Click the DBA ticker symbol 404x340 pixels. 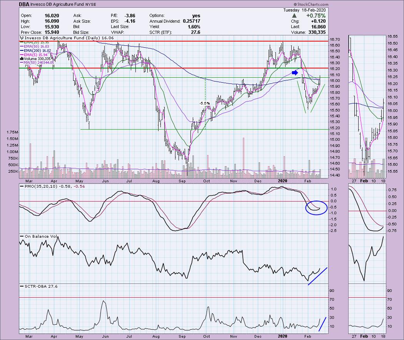tap(24, 4)
